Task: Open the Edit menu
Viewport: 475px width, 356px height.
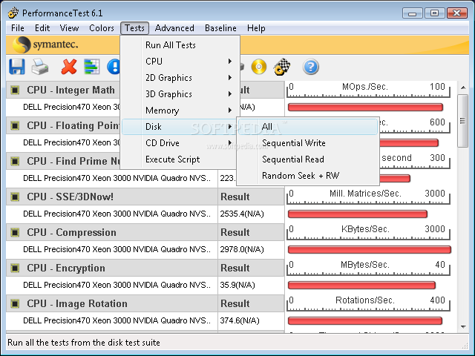Action: point(42,28)
